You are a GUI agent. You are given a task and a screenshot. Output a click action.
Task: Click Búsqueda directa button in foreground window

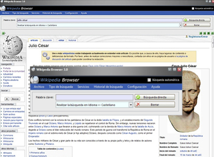155,97
